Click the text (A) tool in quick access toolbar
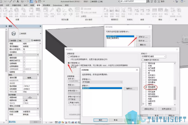 coord(18,2)
